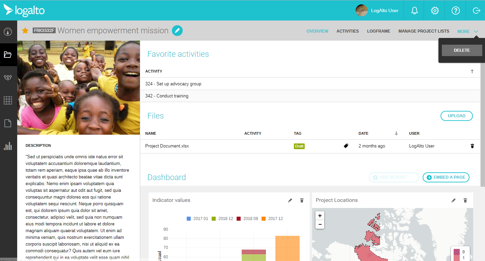This screenshot has width=485, height=261.
Task: Click the UPLOAD button in Files section
Action: pyautogui.click(x=456, y=116)
